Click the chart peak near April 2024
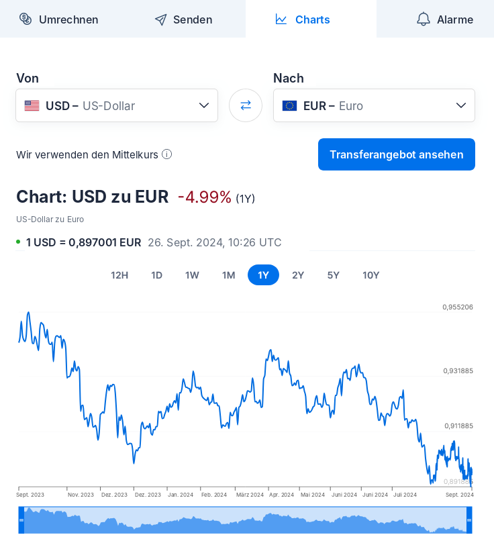 point(270,350)
